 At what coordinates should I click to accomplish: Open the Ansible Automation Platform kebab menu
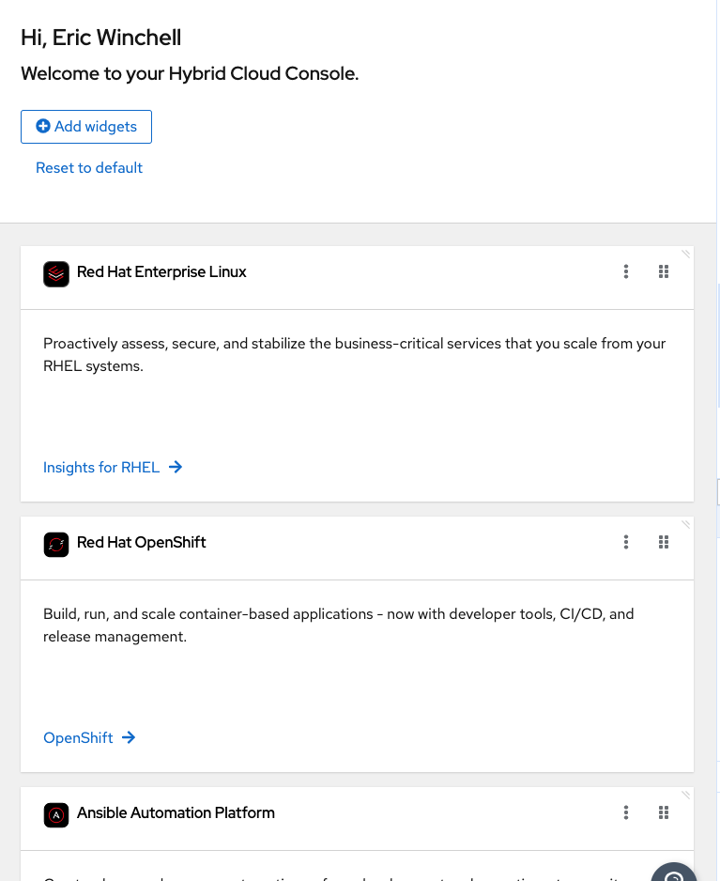pyautogui.click(x=626, y=813)
